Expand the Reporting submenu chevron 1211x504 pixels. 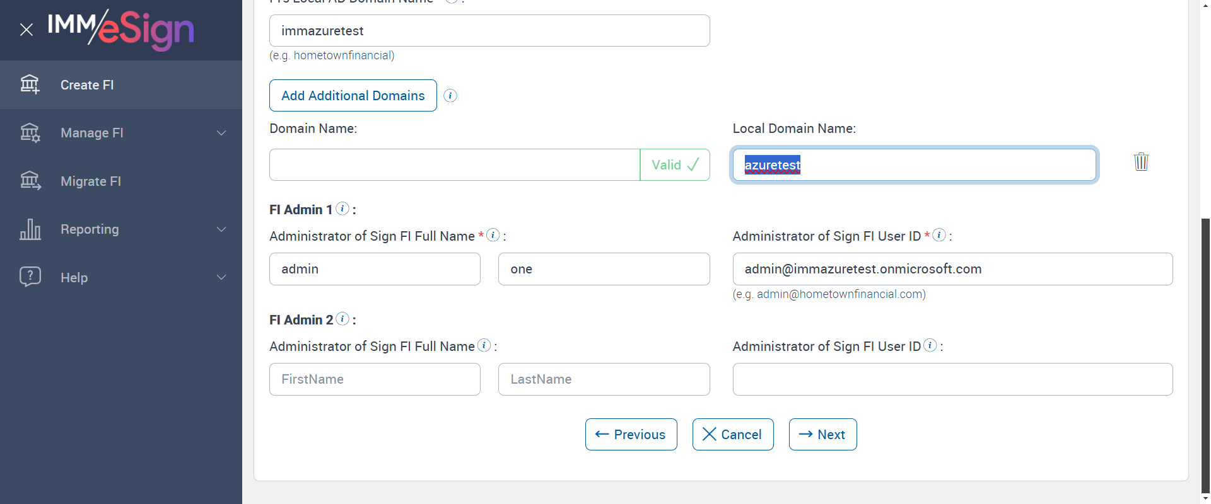coord(221,229)
